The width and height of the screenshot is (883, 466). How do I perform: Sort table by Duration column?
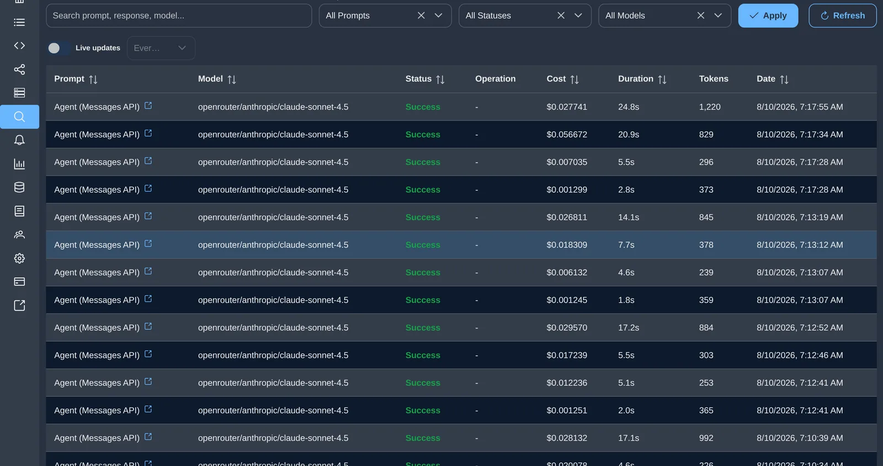662,80
